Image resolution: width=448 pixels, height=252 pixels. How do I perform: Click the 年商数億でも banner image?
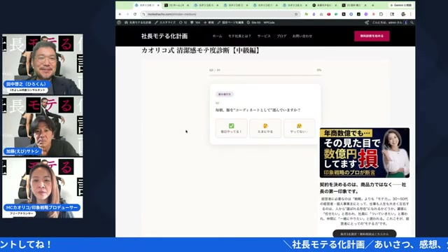pyautogui.click(x=365, y=153)
